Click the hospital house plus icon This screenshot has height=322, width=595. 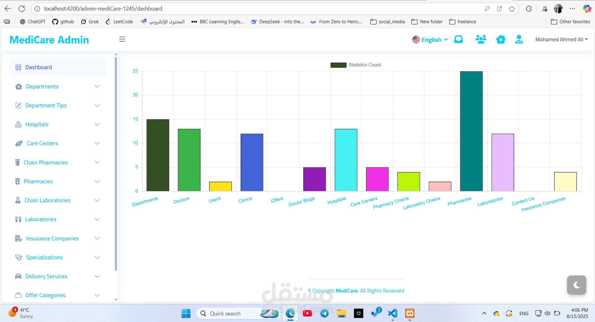point(500,39)
